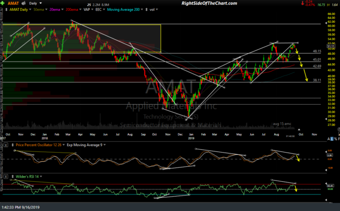
Task: Click the RightSideOfTheChart.com header text
Action: click(209, 3)
